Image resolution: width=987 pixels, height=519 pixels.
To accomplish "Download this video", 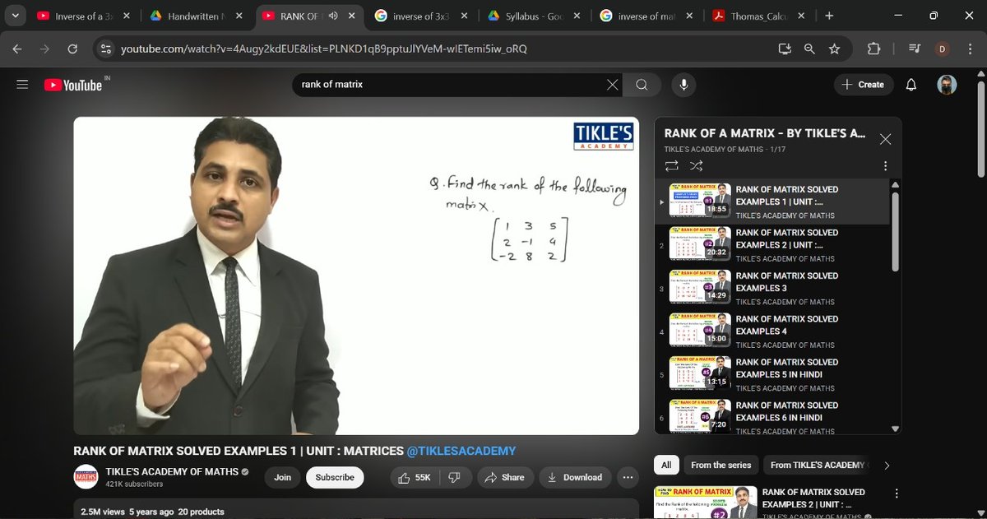I will (575, 477).
